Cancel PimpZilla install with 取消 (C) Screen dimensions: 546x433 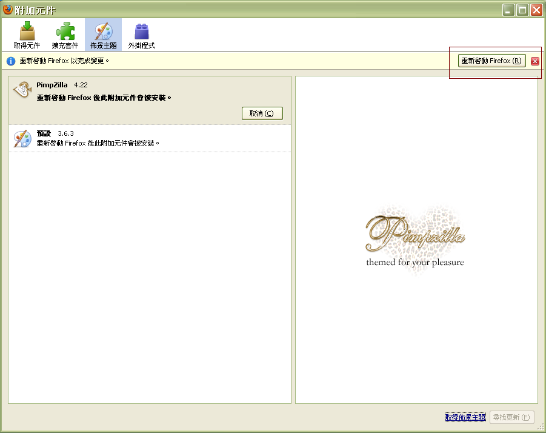(x=262, y=113)
